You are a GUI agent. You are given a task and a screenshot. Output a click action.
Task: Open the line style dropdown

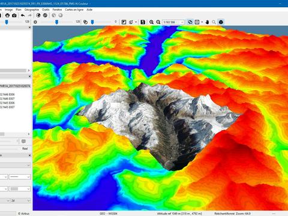click(x=20, y=177)
